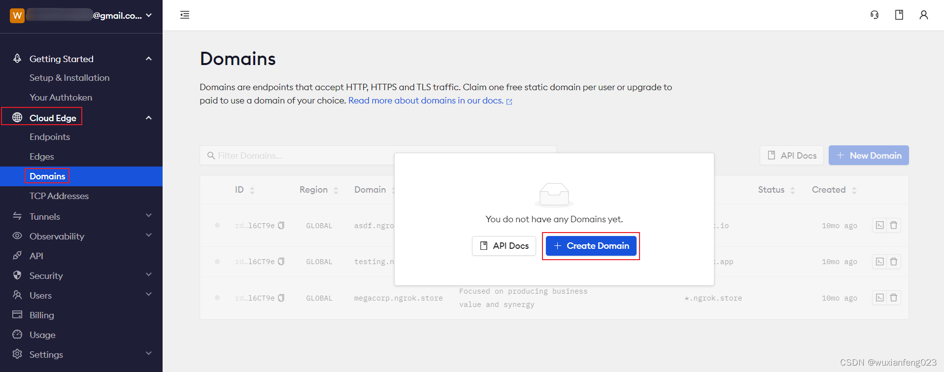
Task: Expand the Users section chevron
Action: point(149,294)
